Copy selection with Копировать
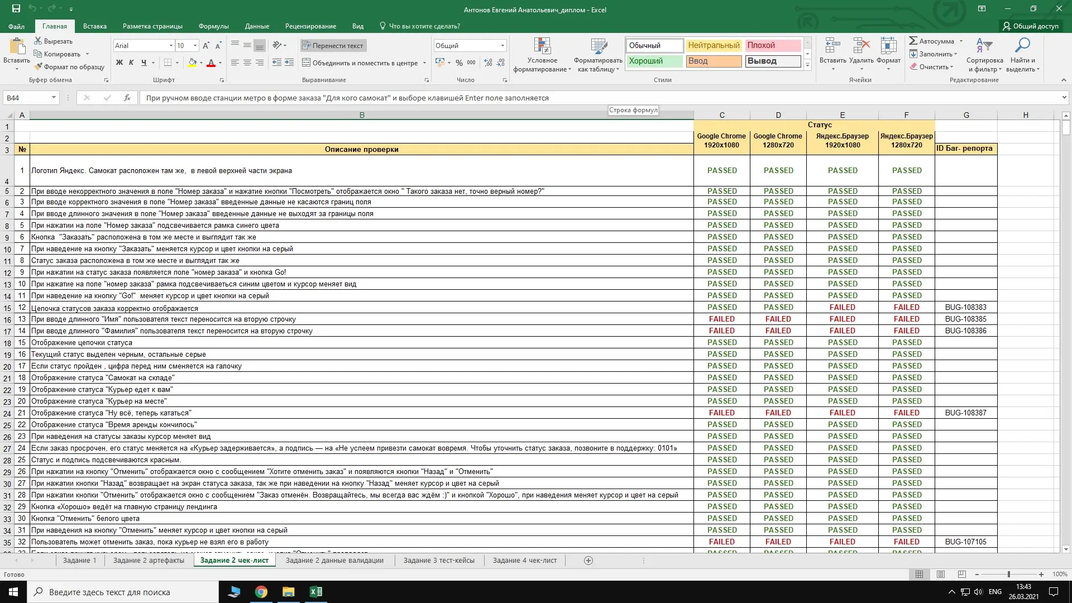Image resolution: width=1072 pixels, height=603 pixels. coord(57,54)
